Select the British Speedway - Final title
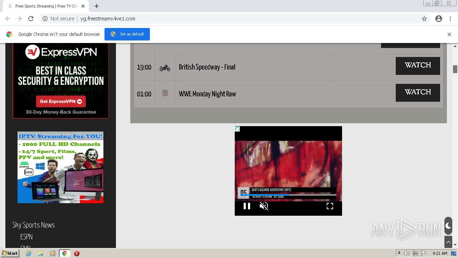Image resolution: width=458 pixels, height=258 pixels. point(207,67)
